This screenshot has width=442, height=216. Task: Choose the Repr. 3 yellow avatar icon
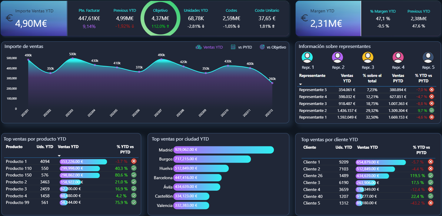click(x=368, y=57)
